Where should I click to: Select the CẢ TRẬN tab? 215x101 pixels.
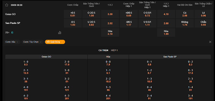[103, 50]
